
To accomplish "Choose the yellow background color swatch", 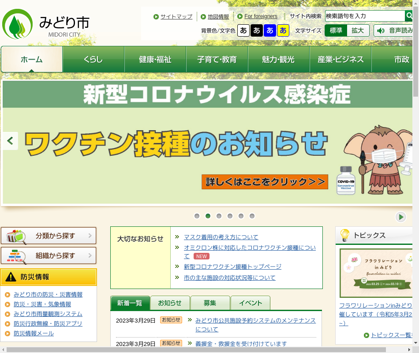I will [x=283, y=30].
